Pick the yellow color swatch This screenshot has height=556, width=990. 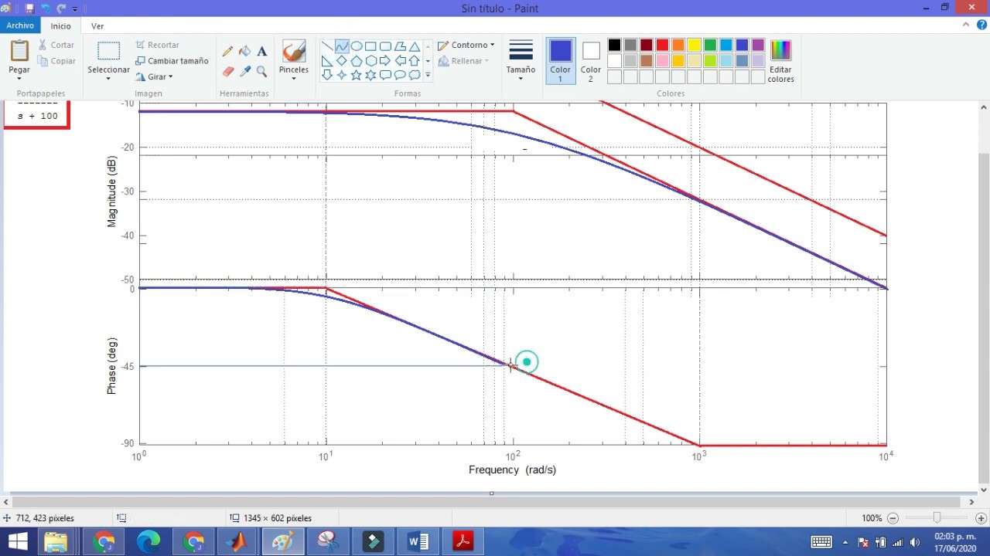pyautogui.click(x=695, y=45)
